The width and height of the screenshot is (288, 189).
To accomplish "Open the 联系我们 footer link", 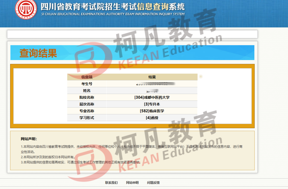I will coord(111,183).
